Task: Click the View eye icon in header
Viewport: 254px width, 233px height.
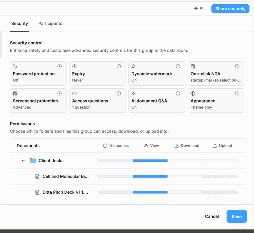Action: click(146, 146)
